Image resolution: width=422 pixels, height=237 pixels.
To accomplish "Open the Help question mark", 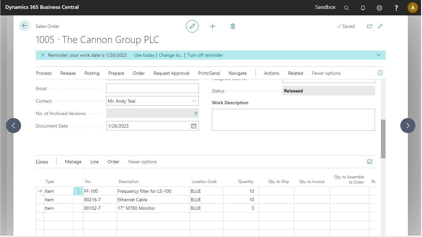I will click(396, 8).
